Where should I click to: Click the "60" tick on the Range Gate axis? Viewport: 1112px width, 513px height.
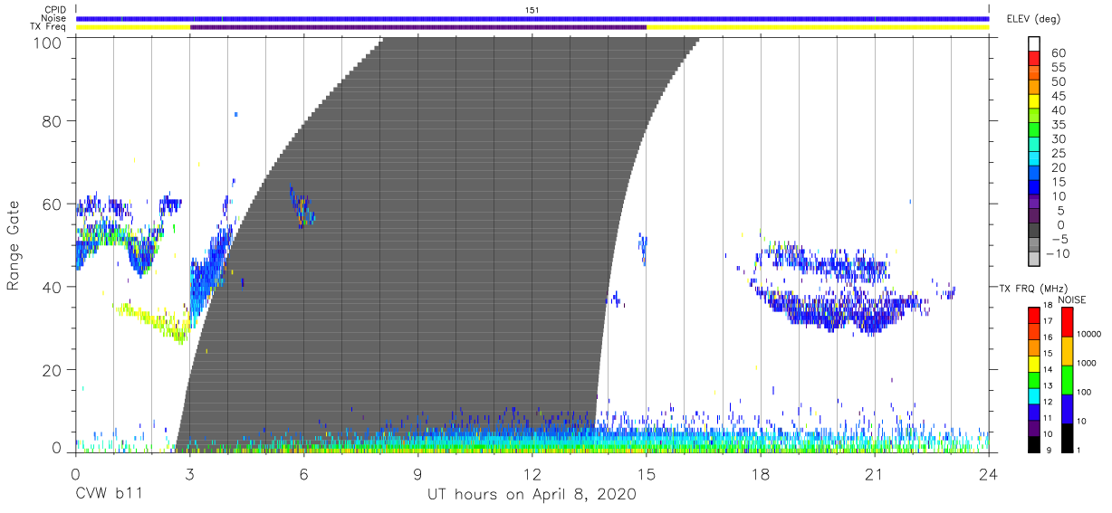point(53,204)
